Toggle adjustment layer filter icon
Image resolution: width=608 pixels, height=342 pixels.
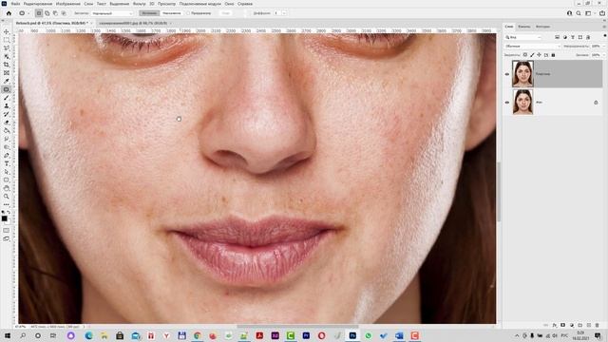(565, 37)
